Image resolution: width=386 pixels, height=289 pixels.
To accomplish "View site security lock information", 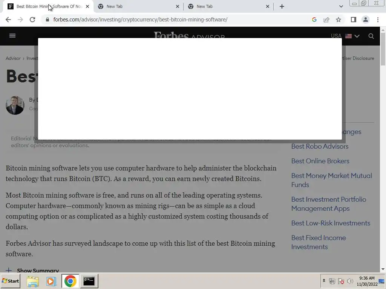I will 47,20.
